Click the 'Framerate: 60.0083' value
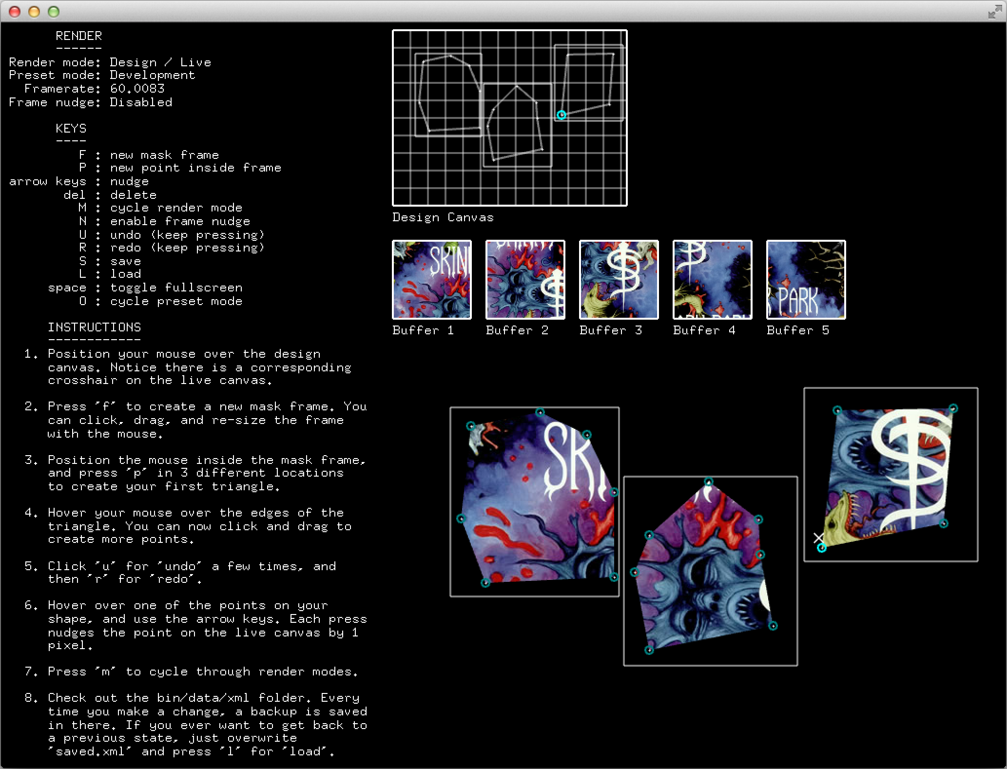This screenshot has height=769, width=1007. click(137, 89)
